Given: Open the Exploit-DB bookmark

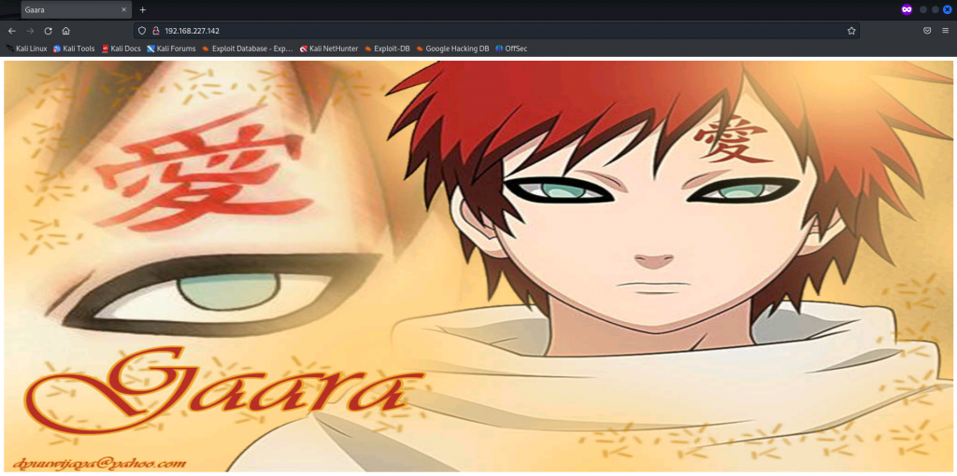Looking at the screenshot, I should point(387,49).
